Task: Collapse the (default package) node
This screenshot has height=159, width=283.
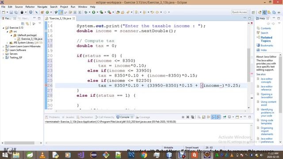Action: 11,35
